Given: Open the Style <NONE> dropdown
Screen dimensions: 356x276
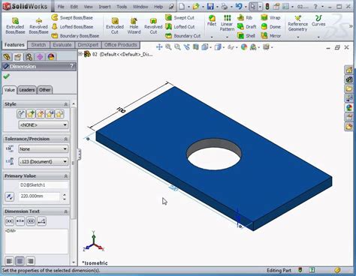Looking at the screenshot, I should [x=44, y=124].
